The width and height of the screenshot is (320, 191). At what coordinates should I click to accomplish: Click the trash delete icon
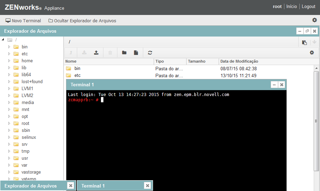(110, 53)
